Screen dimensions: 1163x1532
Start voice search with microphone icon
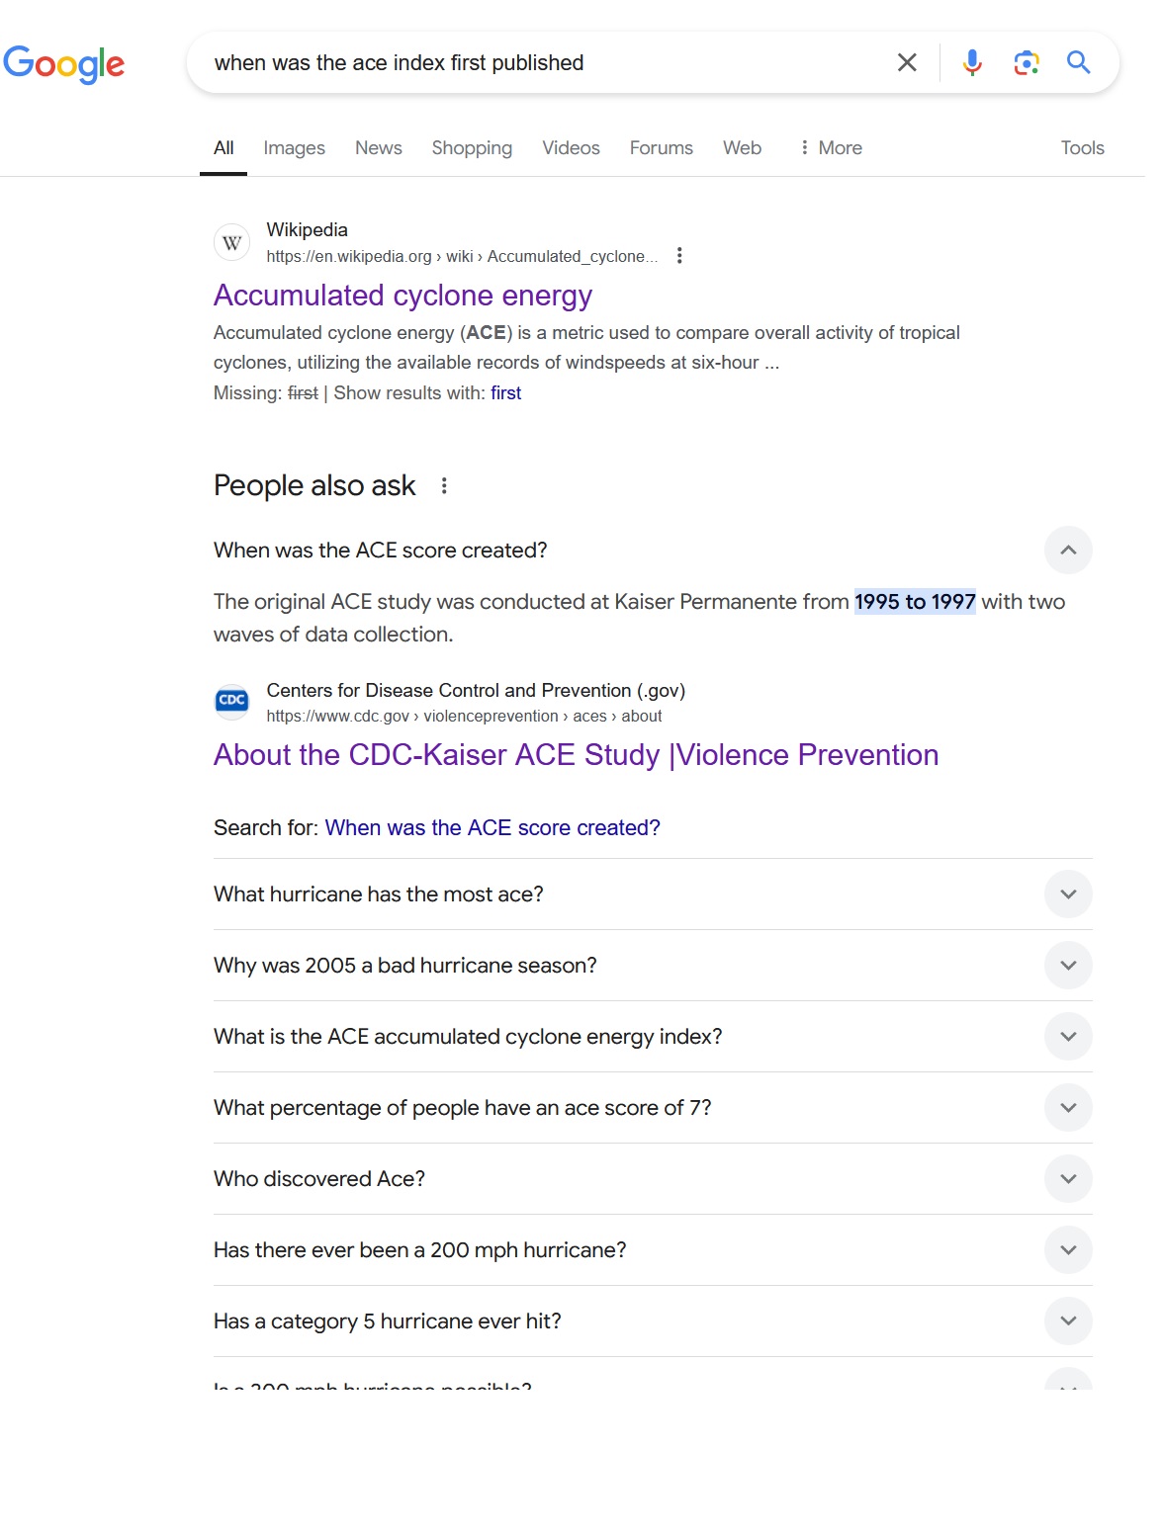click(x=972, y=63)
